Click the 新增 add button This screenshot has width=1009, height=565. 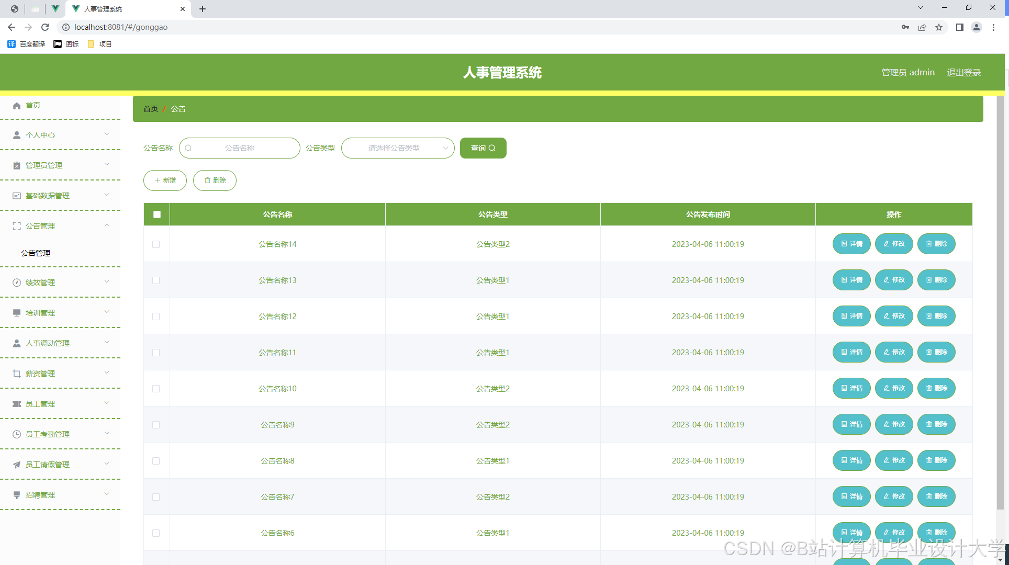[x=165, y=180]
